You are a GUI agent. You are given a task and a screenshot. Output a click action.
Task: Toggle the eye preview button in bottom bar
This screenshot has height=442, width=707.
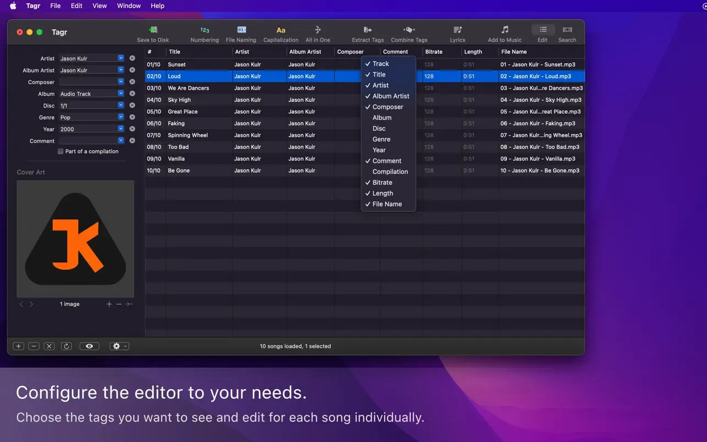pyautogui.click(x=89, y=346)
